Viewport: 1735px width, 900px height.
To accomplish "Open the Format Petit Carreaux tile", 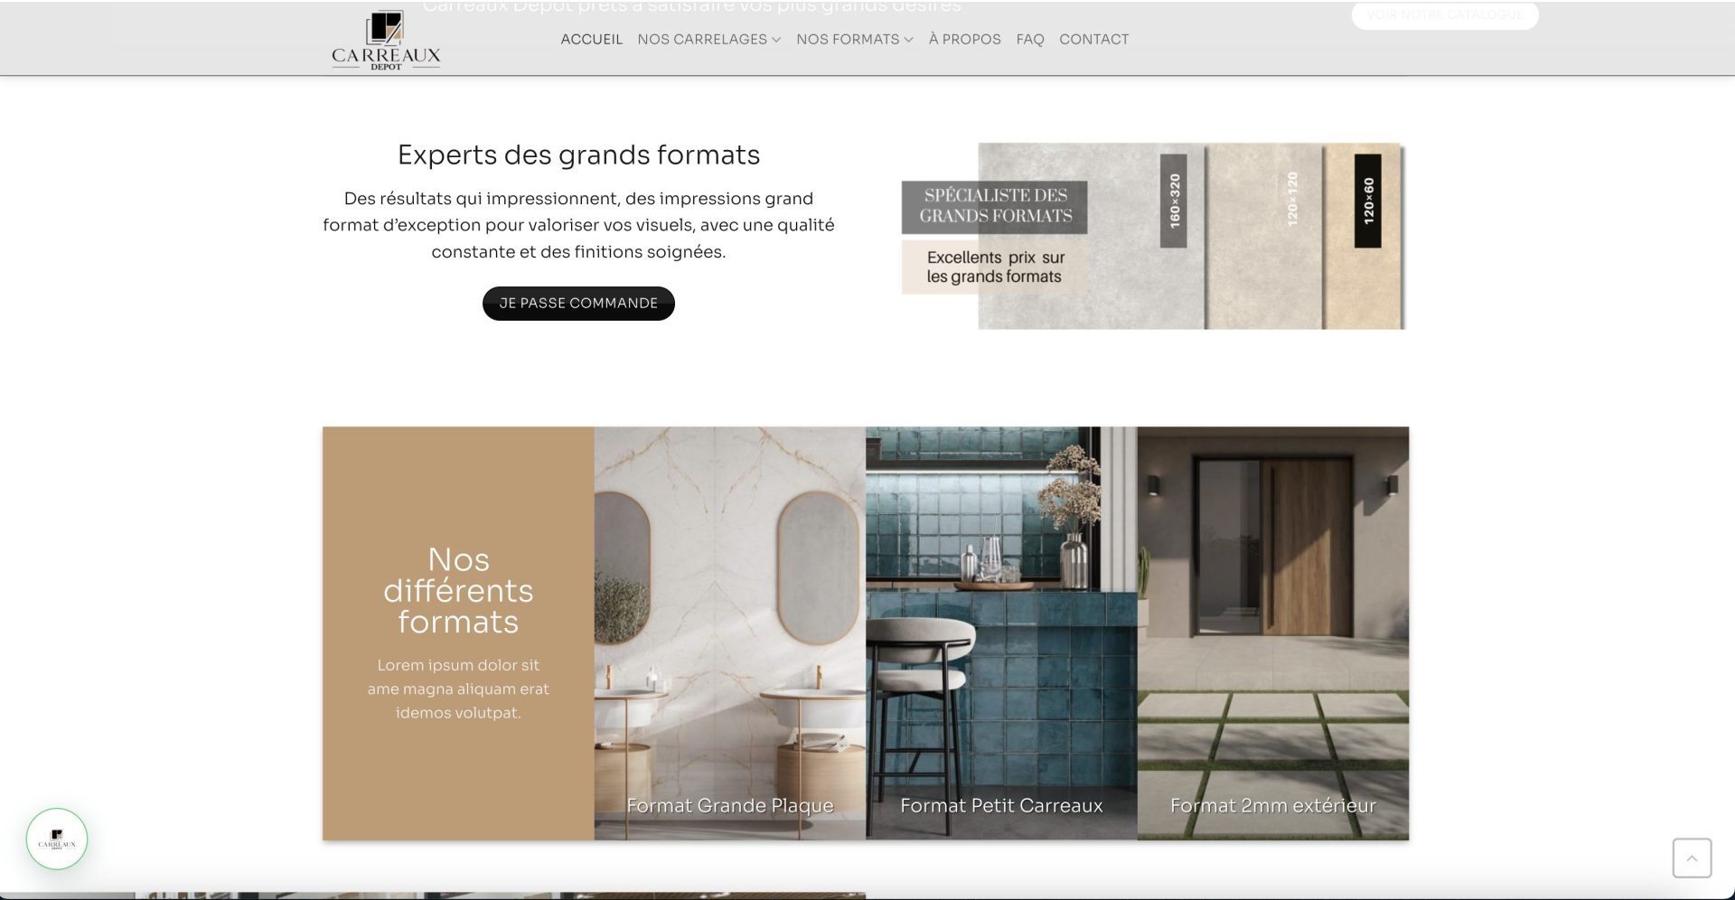I will click(x=1001, y=633).
